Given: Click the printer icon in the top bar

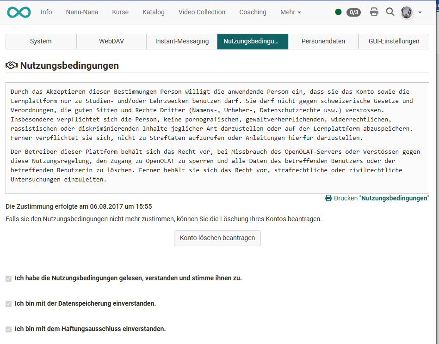Looking at the screenshot, I should (374, 12).
